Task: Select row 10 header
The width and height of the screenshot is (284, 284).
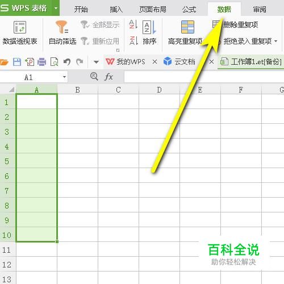Action: pos(8,235)
